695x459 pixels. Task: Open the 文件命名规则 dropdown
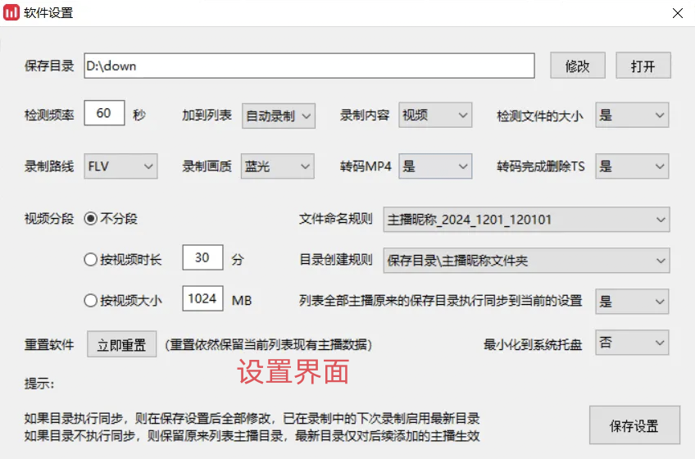[526, 220]
